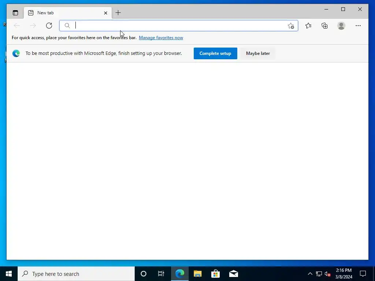The height and width of the screenshot is (281, 375).
Task: Open the Action Center notifications icon
Action: coord(363,274)
